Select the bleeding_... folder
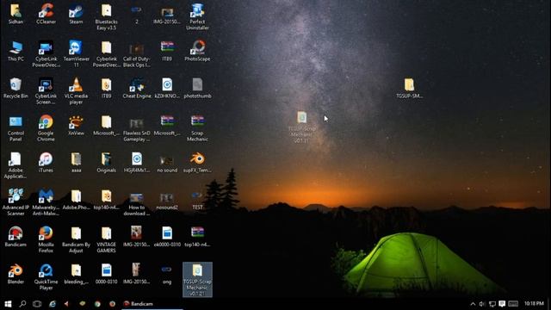551x310 pixels. tap(76, 274)
